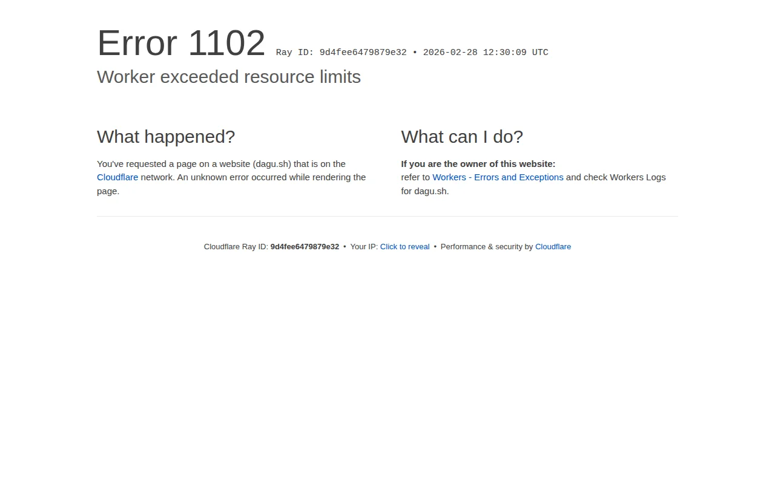
Task: Click to reveal your IP address
Action: coord(404,247)
